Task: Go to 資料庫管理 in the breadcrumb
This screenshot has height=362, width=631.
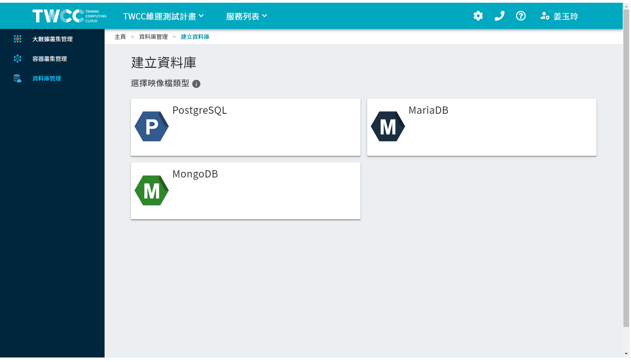Action: [x=153, y=37]
